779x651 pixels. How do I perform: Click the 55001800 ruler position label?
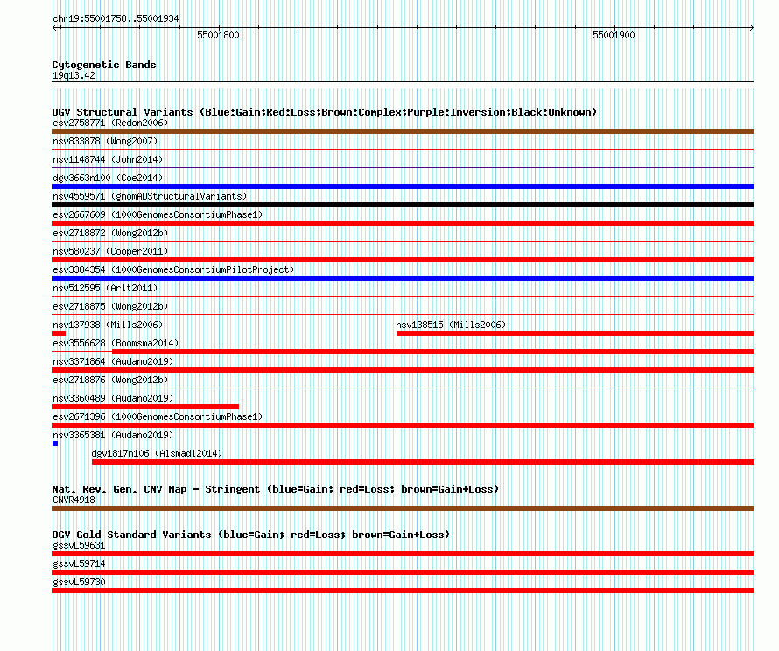pos(218,35)
